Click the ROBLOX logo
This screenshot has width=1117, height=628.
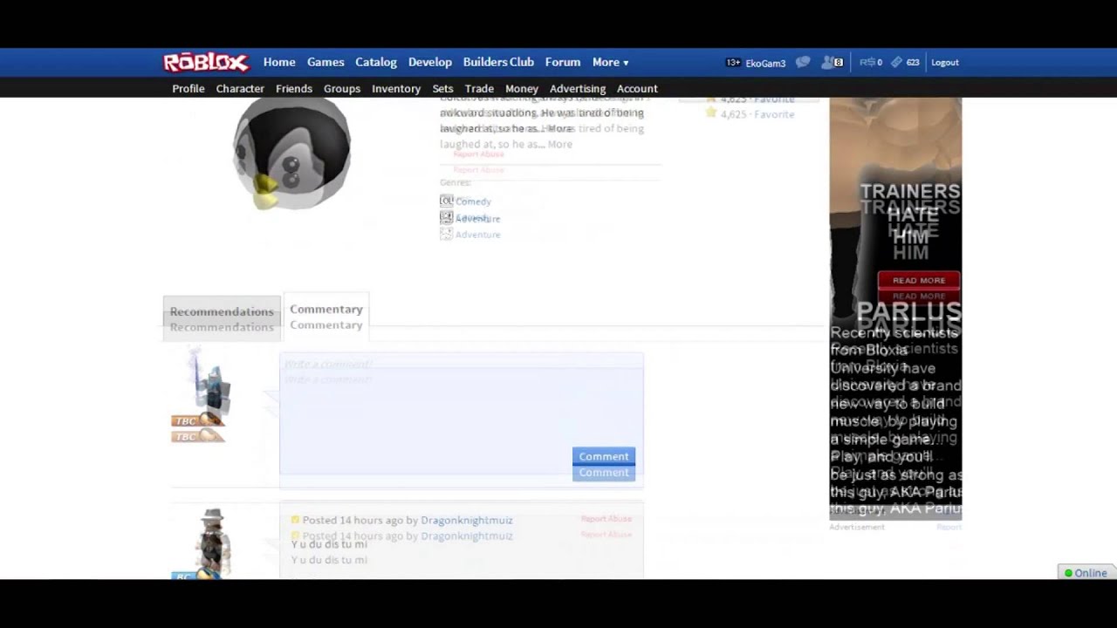206,62
